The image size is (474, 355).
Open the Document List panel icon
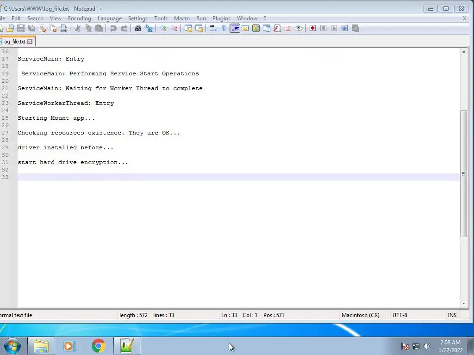[x=266, y=28]
